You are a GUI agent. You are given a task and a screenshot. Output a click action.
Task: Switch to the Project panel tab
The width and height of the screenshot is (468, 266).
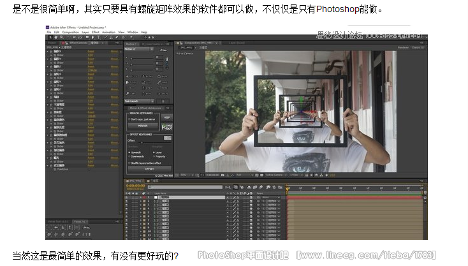click(x=52, y=43)
